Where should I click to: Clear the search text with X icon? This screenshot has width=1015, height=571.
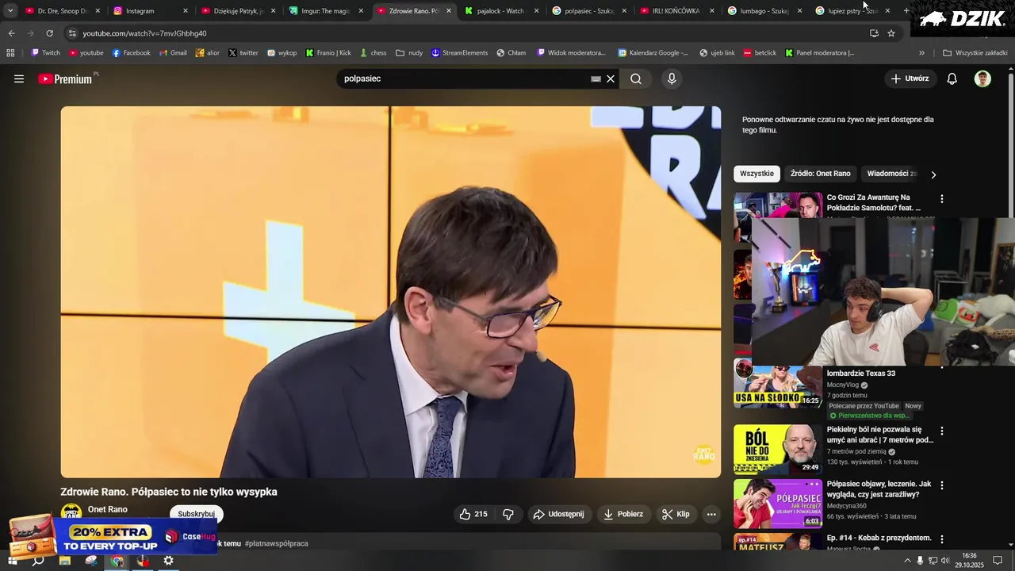[x=611, y=79]
